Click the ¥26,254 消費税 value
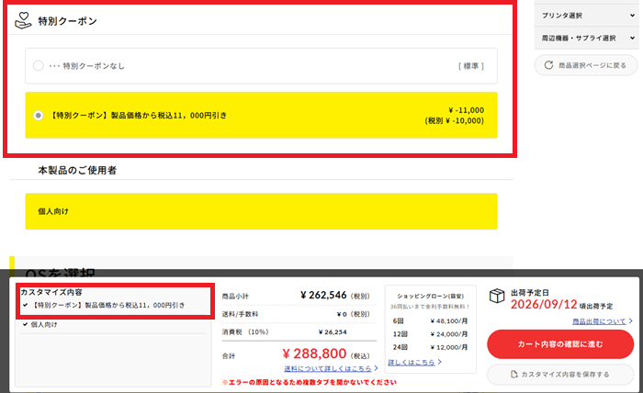This screenshot has width=643, height=393. click(x=333, y=332)
